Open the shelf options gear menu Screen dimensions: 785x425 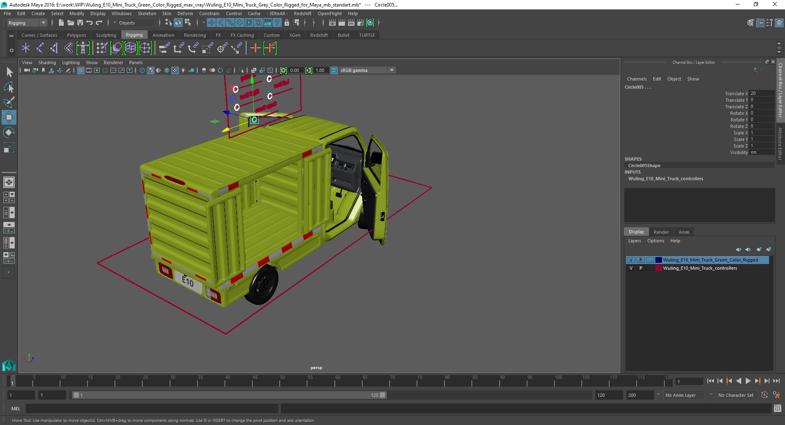coord(11,50)
